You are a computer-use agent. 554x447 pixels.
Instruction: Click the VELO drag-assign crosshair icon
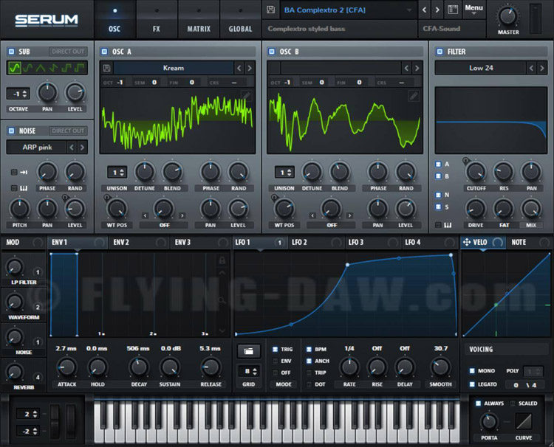tap(466, 242)
